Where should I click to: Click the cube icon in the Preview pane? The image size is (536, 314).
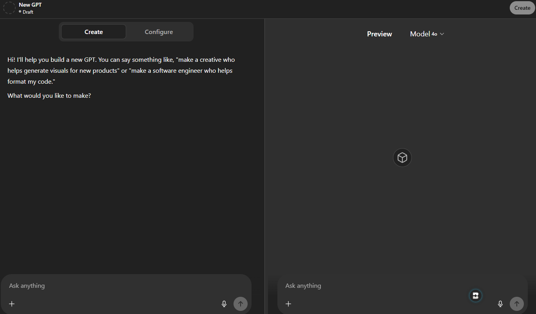click(x=402, y=158)
